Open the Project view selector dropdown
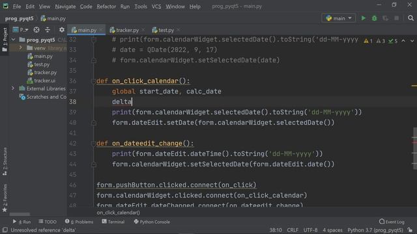 click(21, 30)
